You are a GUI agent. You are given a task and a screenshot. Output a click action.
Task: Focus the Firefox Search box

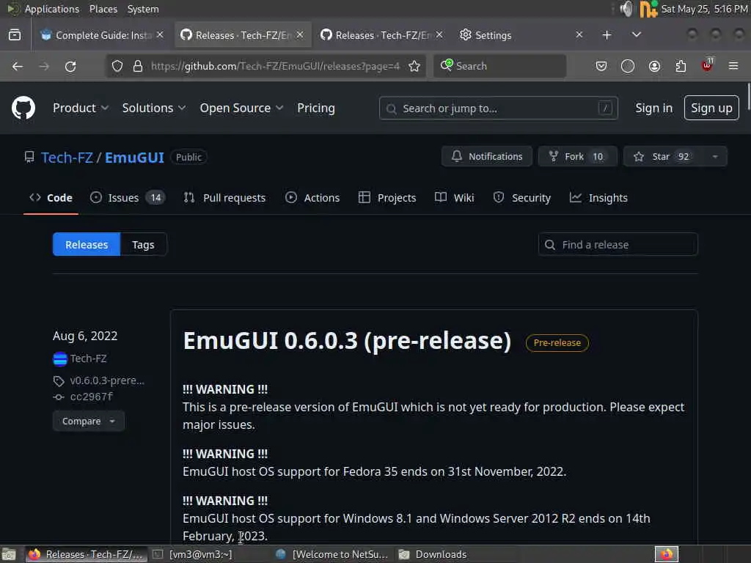pos(500,66)
